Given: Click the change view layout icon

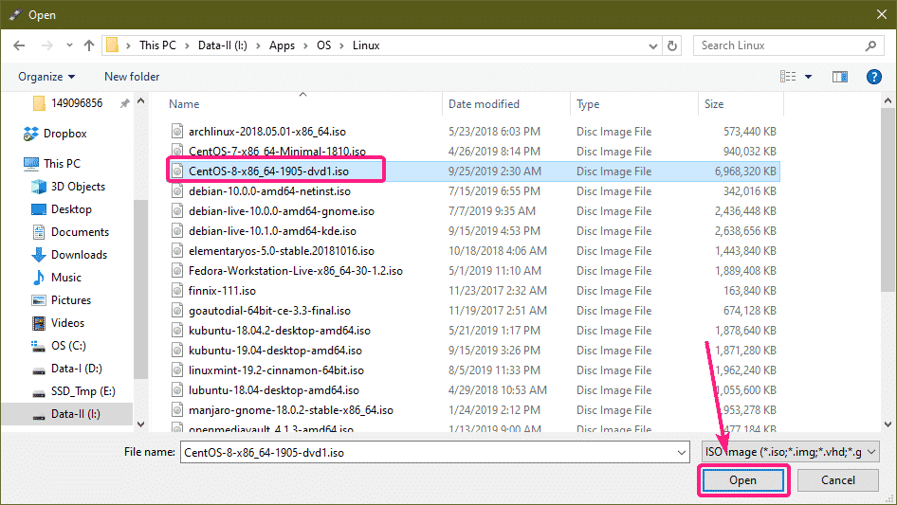Looking at the screenshot, I should pyautogui.click(x=788, y=77).
